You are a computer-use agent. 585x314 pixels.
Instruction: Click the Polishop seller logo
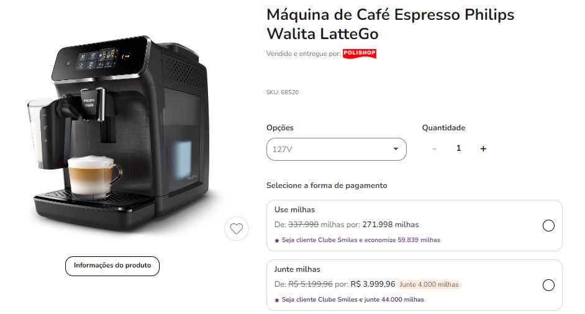coord(360,53)
